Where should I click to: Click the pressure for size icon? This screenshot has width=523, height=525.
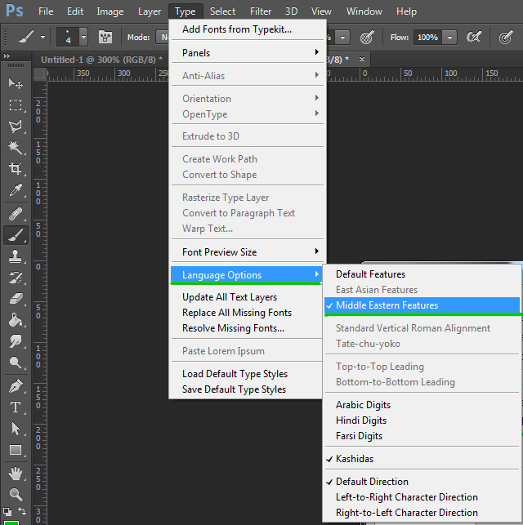tap(506, 38)
